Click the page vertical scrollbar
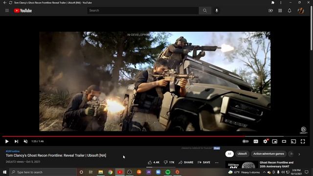313x176 pixels. pos(312,28)
